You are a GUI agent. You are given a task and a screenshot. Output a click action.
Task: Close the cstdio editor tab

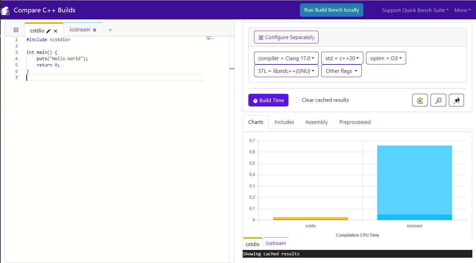pyautogui.click(x=55, y=31)
